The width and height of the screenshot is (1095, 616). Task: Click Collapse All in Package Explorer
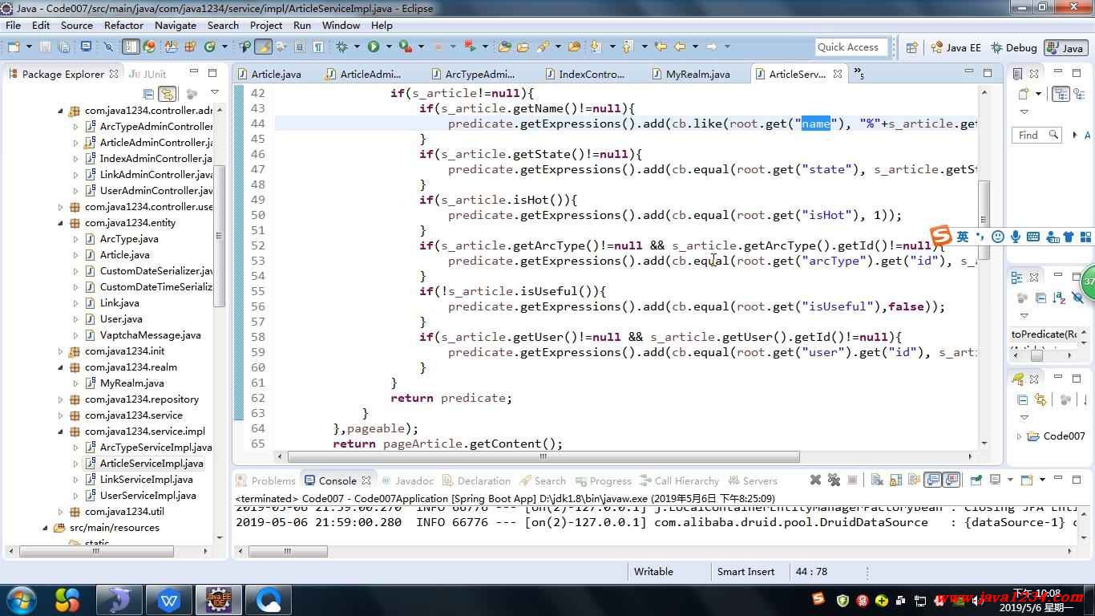click(148, 94)
